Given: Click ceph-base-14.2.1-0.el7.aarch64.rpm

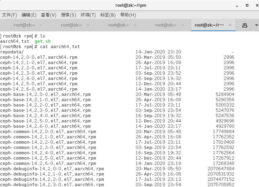Looking at the screenshot, I should click(x=45, y=100).
